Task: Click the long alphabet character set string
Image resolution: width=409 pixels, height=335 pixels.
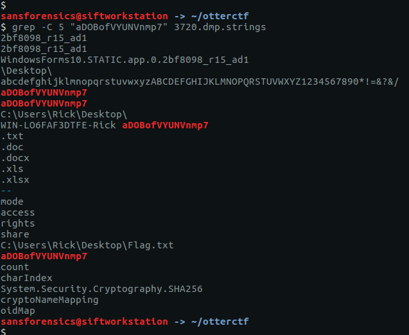Action: (x=199, y=82)
